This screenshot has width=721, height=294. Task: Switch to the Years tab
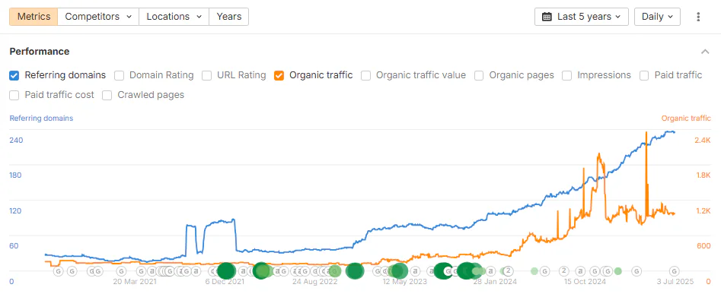coord(229,17)
